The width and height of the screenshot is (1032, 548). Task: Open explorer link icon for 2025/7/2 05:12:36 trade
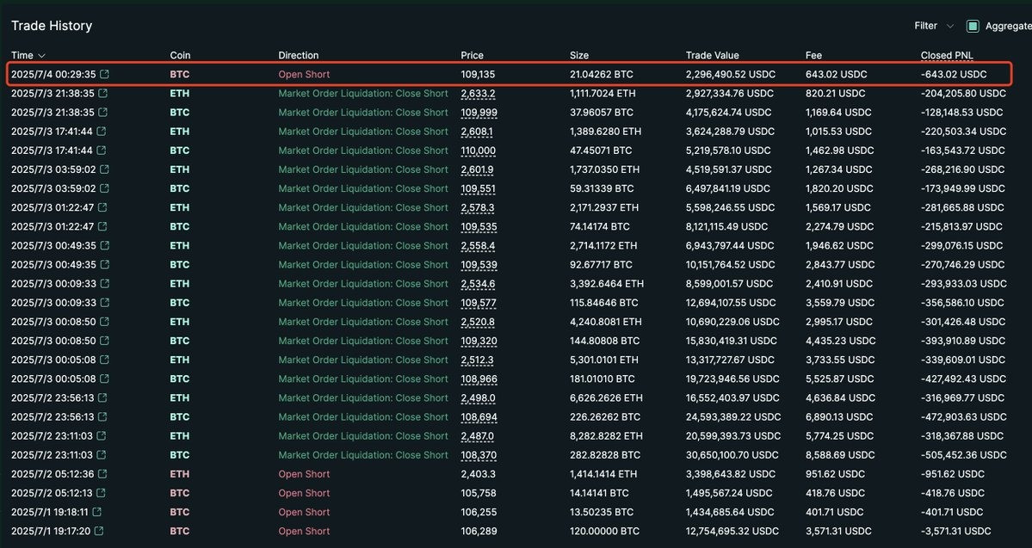coord(102,474)
